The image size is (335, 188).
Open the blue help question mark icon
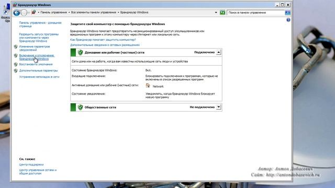(x=288, y=20)
